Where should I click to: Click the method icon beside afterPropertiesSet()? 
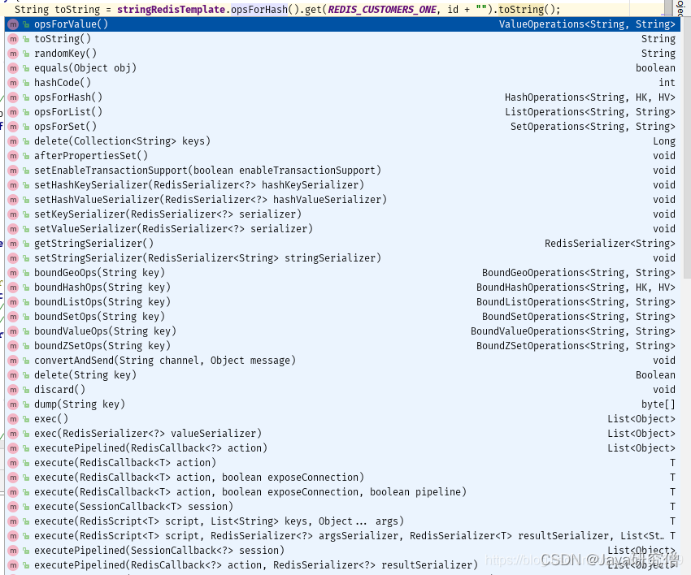pyautogui.click(x=13, y=156)
